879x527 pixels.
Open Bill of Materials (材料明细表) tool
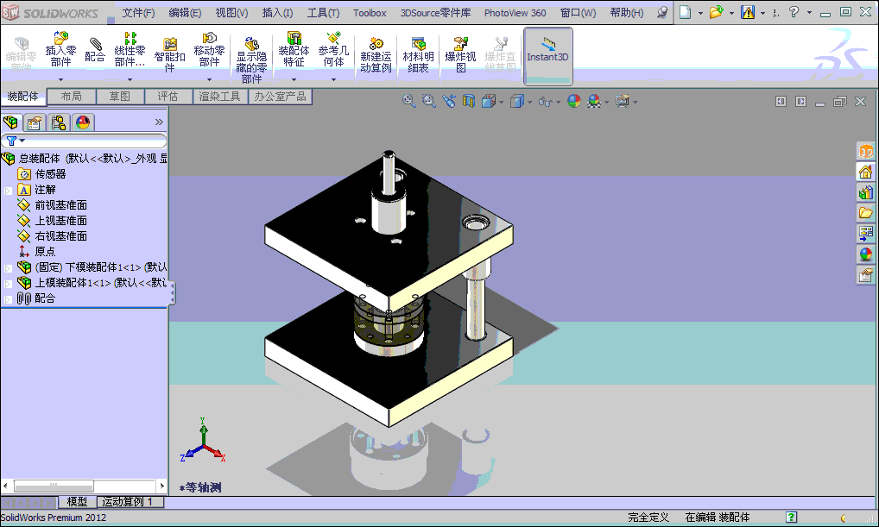click(418, 44)
